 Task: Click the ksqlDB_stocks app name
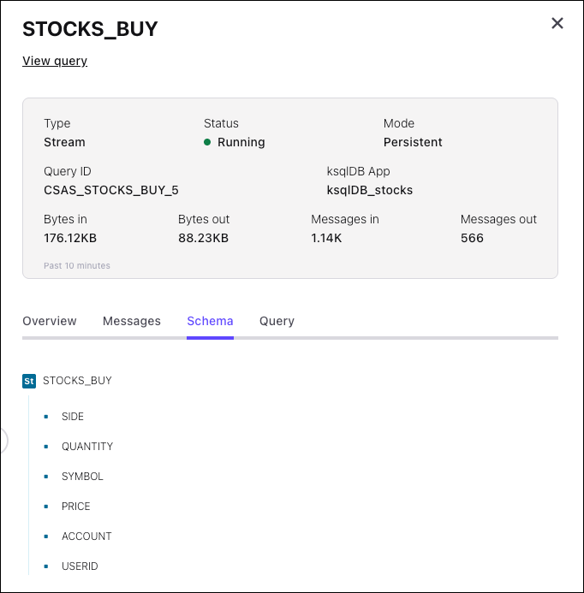(370, 190)
